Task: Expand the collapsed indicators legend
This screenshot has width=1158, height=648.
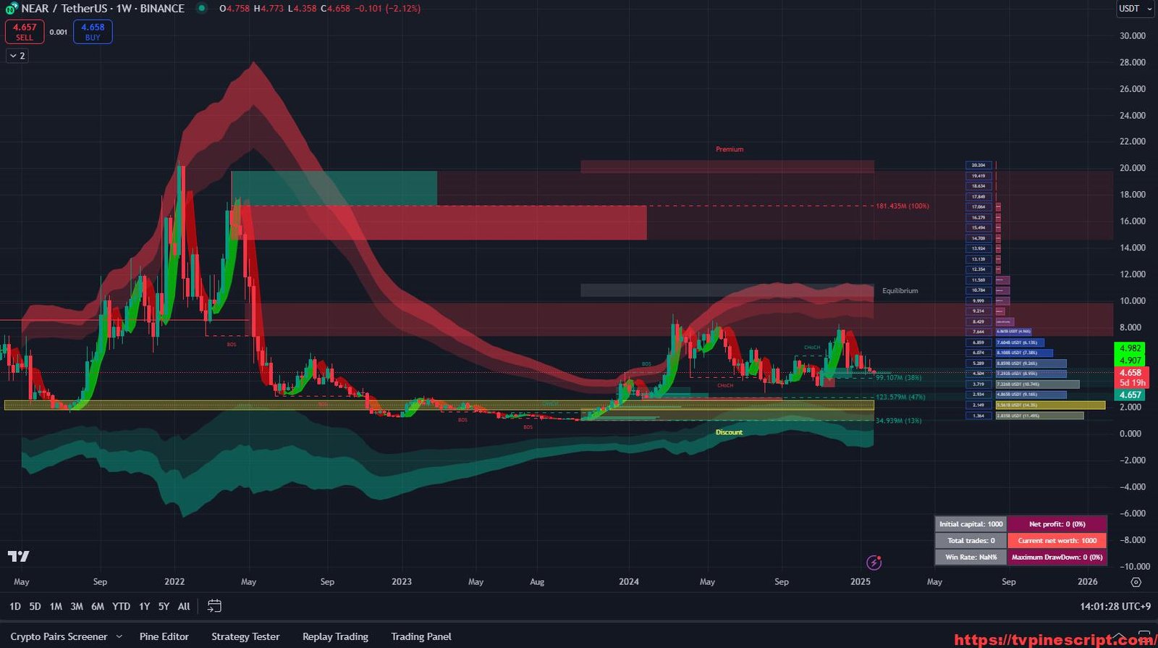Action: [17, 56]
